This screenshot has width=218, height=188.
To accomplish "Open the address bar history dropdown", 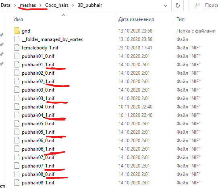I will tap(166, 6).
